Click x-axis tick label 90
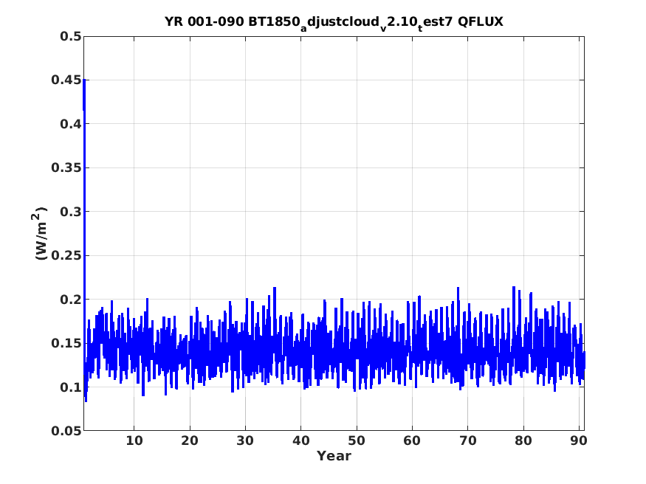 point(579,440)
